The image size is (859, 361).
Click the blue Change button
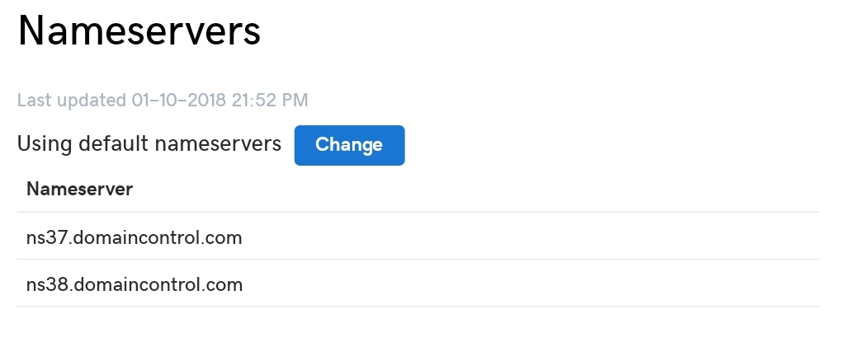click(x=349, y=145)
